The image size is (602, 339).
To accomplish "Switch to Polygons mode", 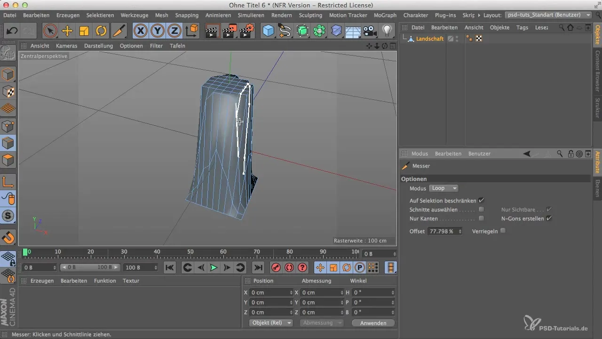I will pyautogui.click(x=8, y=160).
